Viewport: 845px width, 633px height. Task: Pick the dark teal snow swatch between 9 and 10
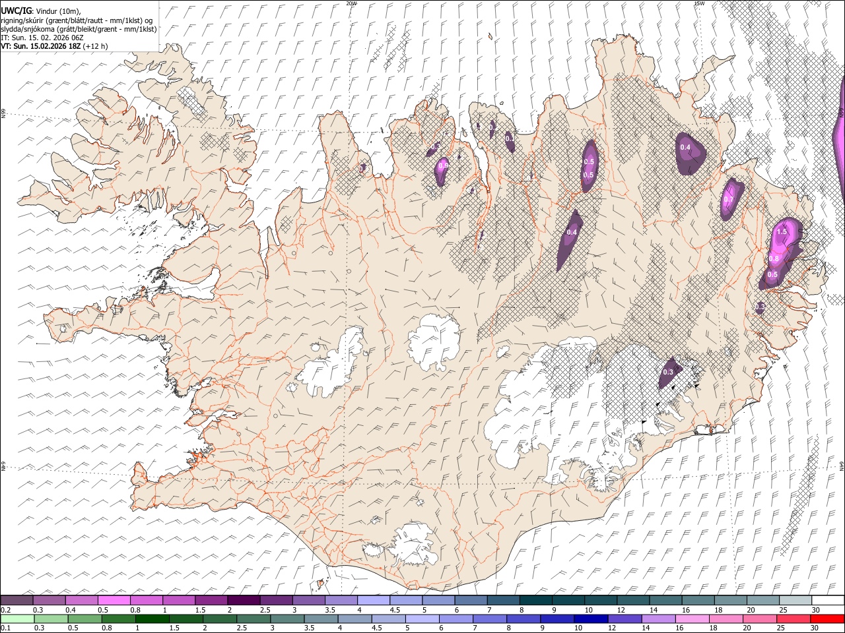coord(568,601)
